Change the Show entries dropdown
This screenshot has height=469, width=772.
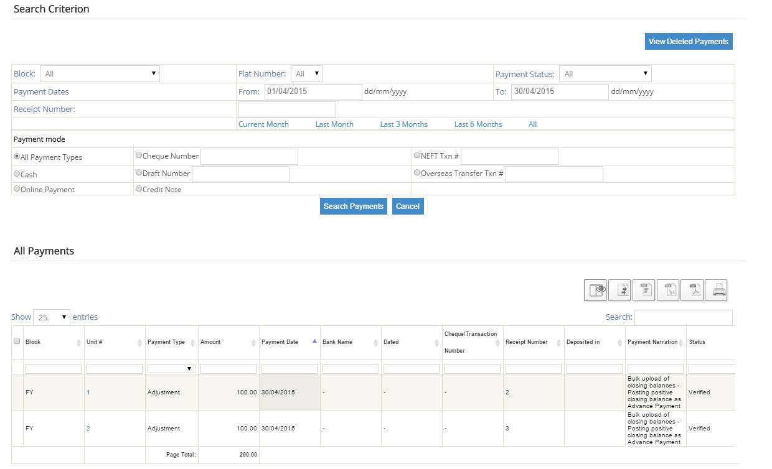pyautogui.click(x=52, y=317)
